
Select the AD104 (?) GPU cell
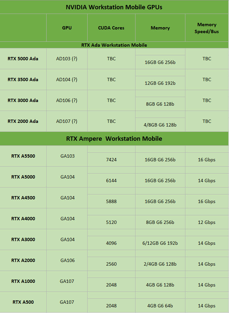67,79
